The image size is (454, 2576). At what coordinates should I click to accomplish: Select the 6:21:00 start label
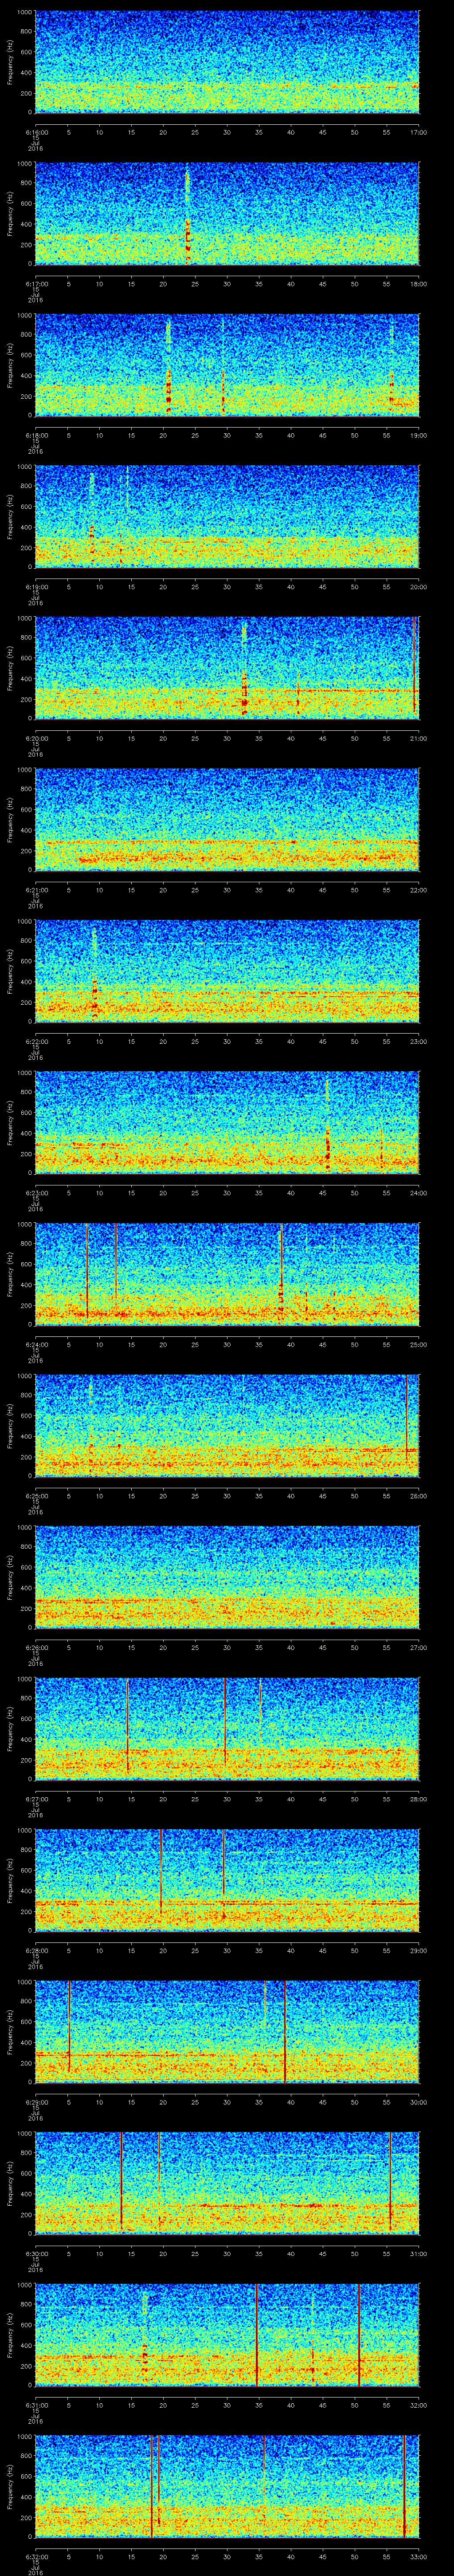(36, 890)
